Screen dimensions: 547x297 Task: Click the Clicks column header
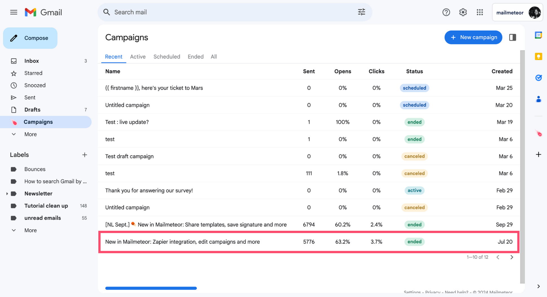pos(377,71)
